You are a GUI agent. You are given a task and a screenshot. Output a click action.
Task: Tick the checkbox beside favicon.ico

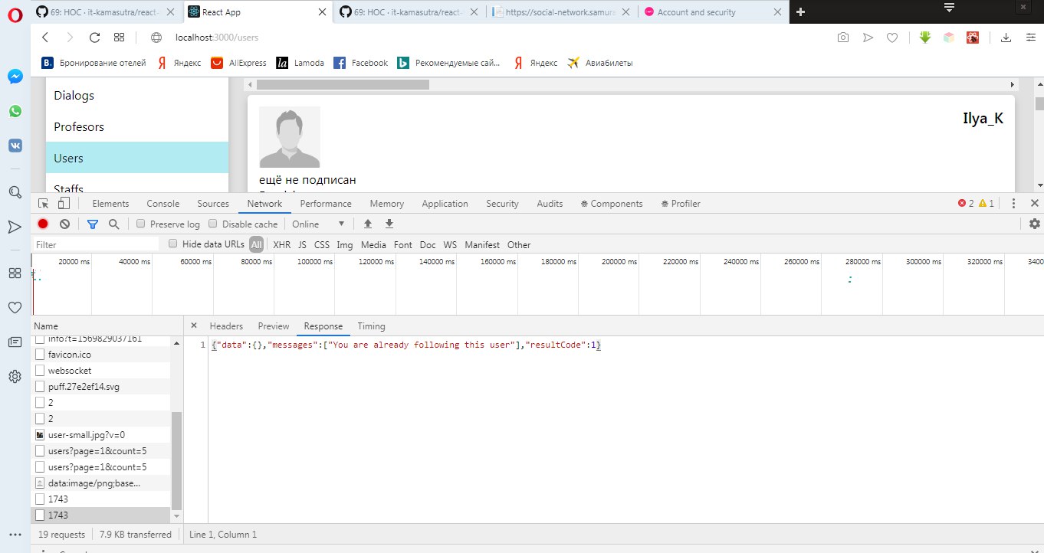tap(40, 355)
